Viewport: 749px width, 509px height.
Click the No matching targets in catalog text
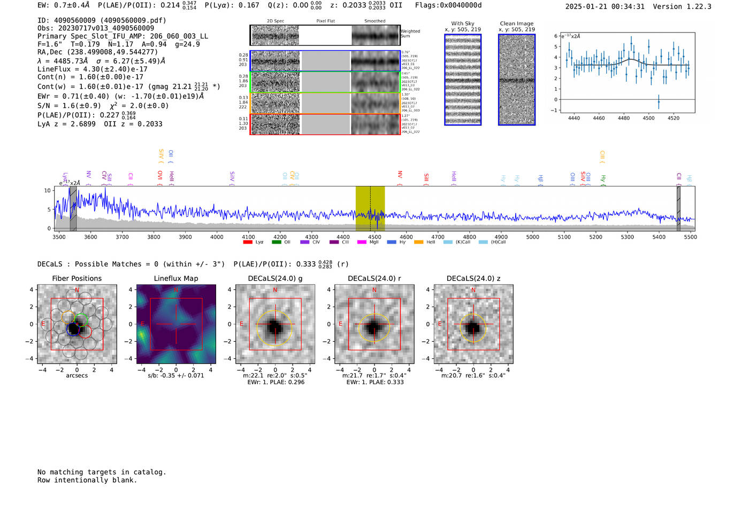tap(102, 472)
